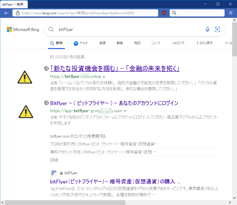Switch to the 地図 tab
This screenshot has height=205, width=237.
[137, 43]
